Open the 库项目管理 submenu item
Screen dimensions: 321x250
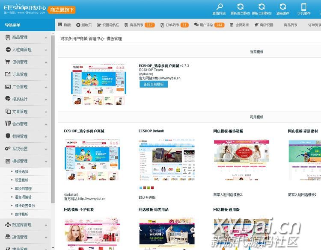click(24, 188)
